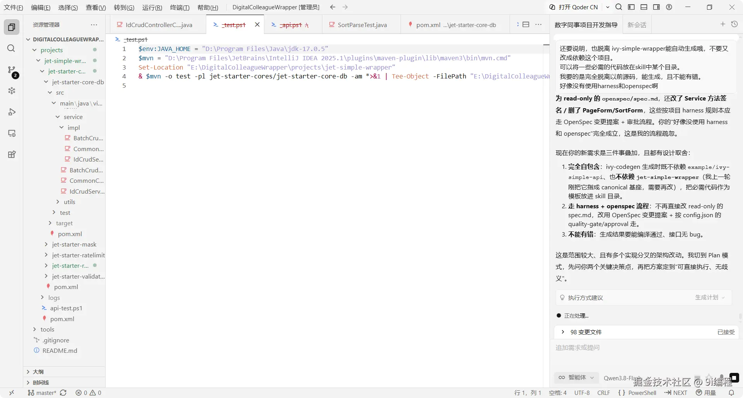The width and height of the screenshot is (743, 398).
Task: Open notifications bell in status bar
Action: click(x=731, y=393)
